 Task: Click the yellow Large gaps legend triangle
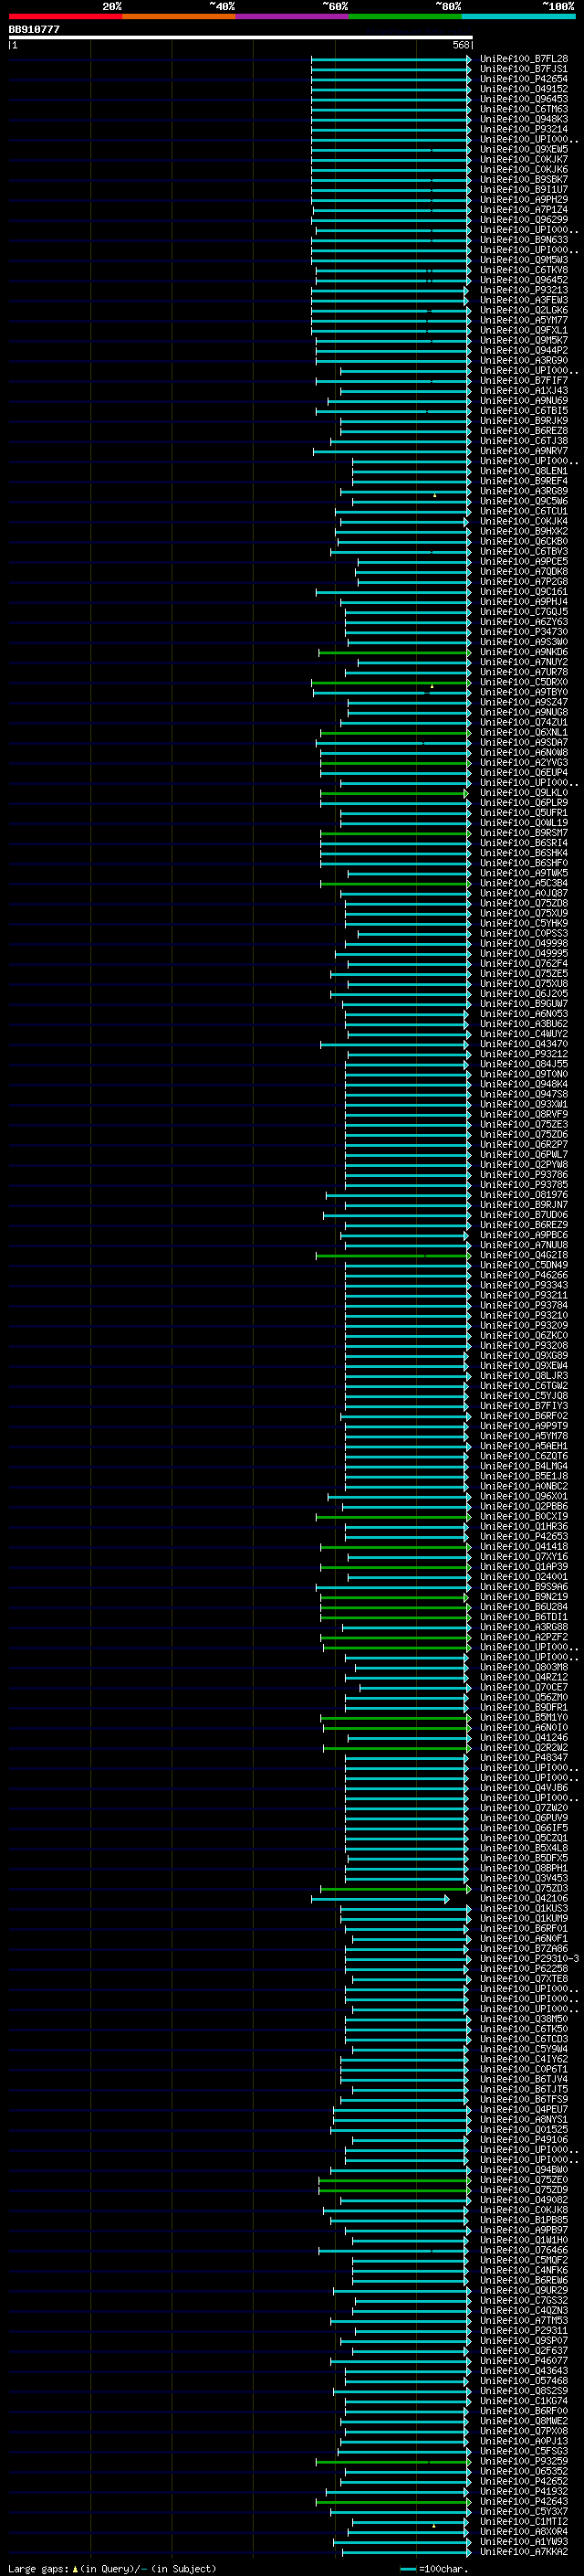pos(75,2569)
